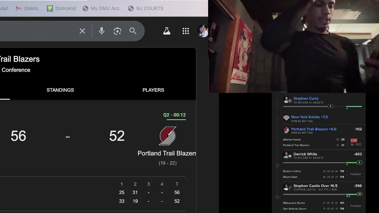The image size is (379, 213).
Task: Click the New York Knicks logo icon
Action: tap(286, 118)
